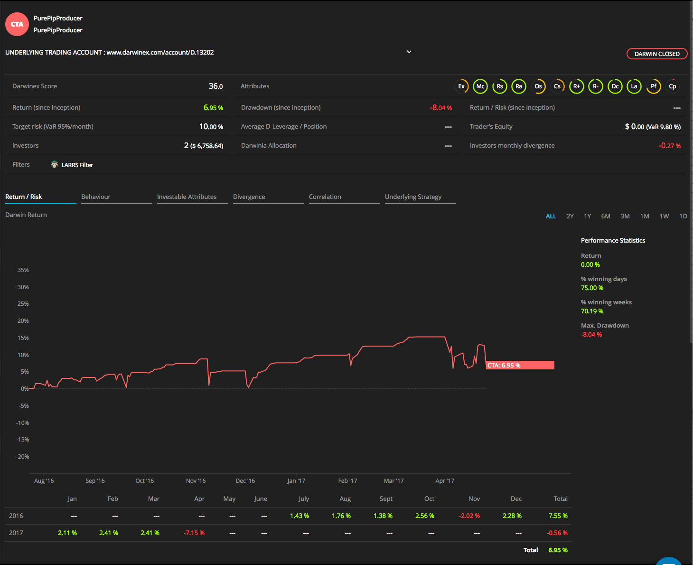This screenshot has height=565, width=693.
Task: Switch to the Correlation tab
Action: click(345, 197)
